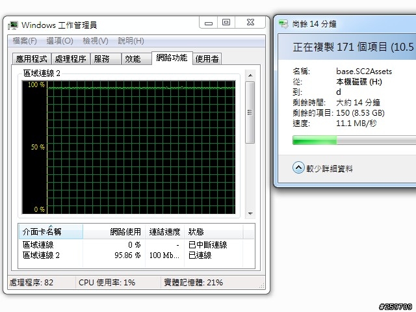This screenshot has width=416, height=312.
Task: Click the 150 (8.53 GB) remaining items value
Action: click(x=360, y=112)
